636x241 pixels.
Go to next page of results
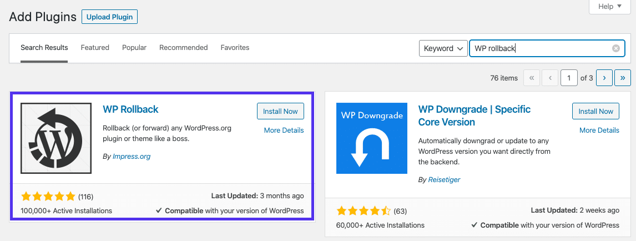604,78
